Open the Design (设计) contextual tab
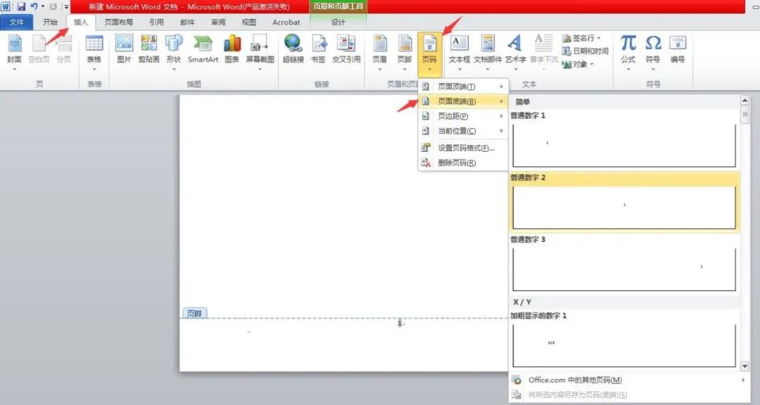 [x=338, y=22]
